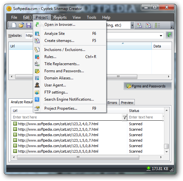The image size is (183, 181).
Task: Open the Help menu
Action: [x=106, y=17]
